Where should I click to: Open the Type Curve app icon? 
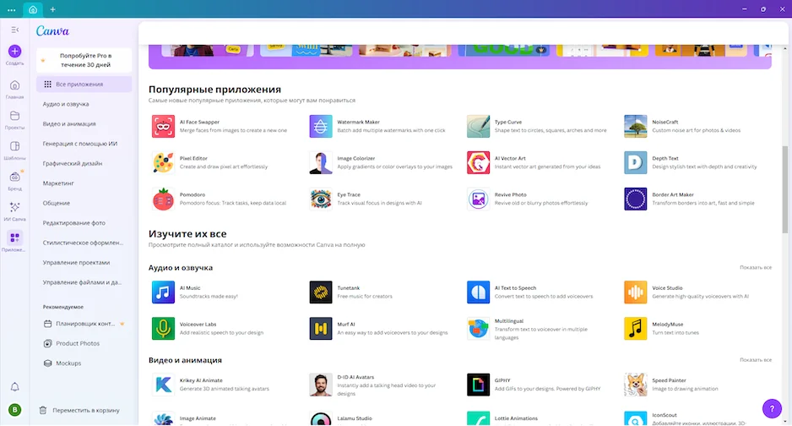(479, 126)
